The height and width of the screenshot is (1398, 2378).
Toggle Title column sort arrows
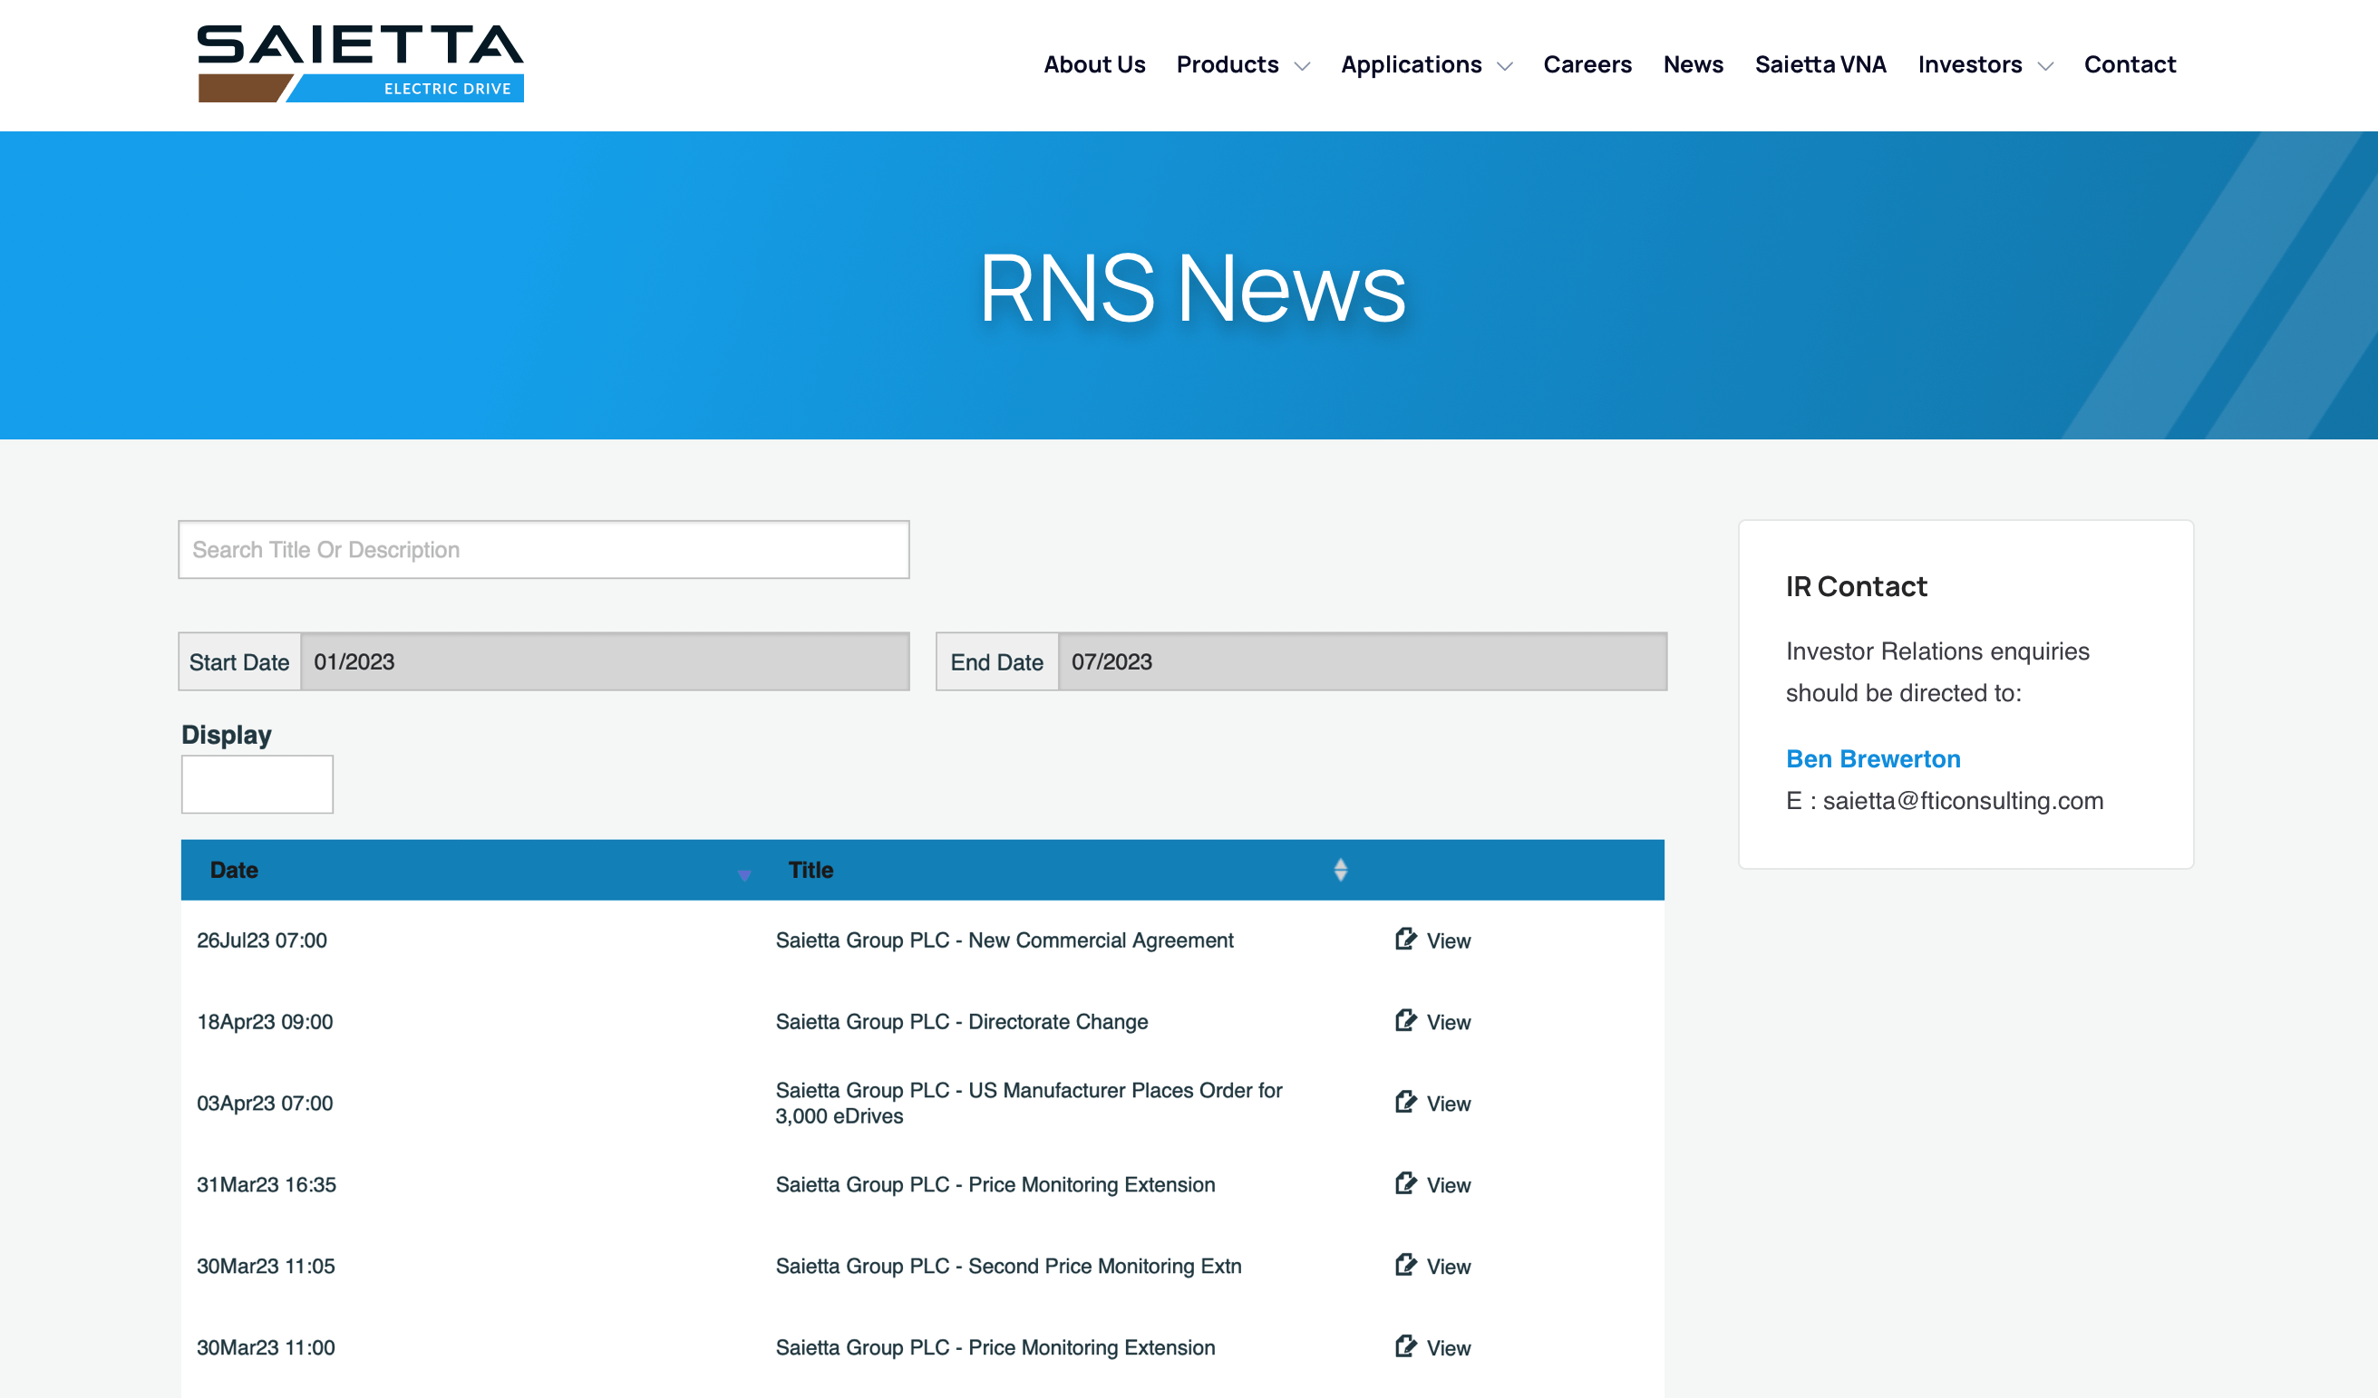(x=1340, y=870)
